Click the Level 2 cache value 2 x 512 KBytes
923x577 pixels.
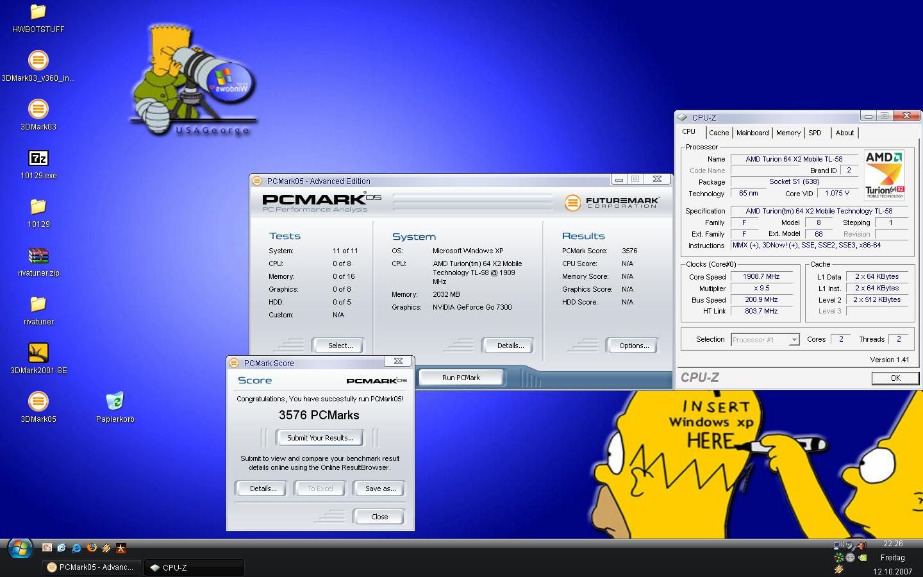coord(876,300)
